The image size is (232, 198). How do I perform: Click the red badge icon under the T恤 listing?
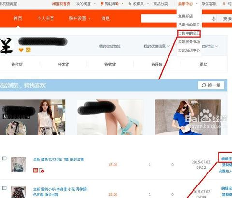pyautogui.click(x=36, y=170)
